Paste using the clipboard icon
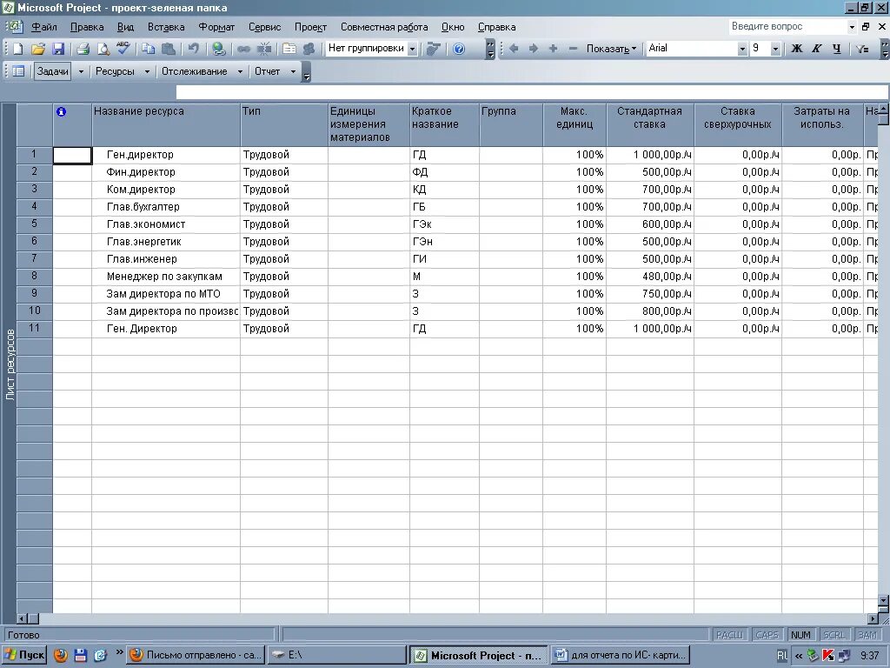This screenshot has height=668, width=890. 168,49
